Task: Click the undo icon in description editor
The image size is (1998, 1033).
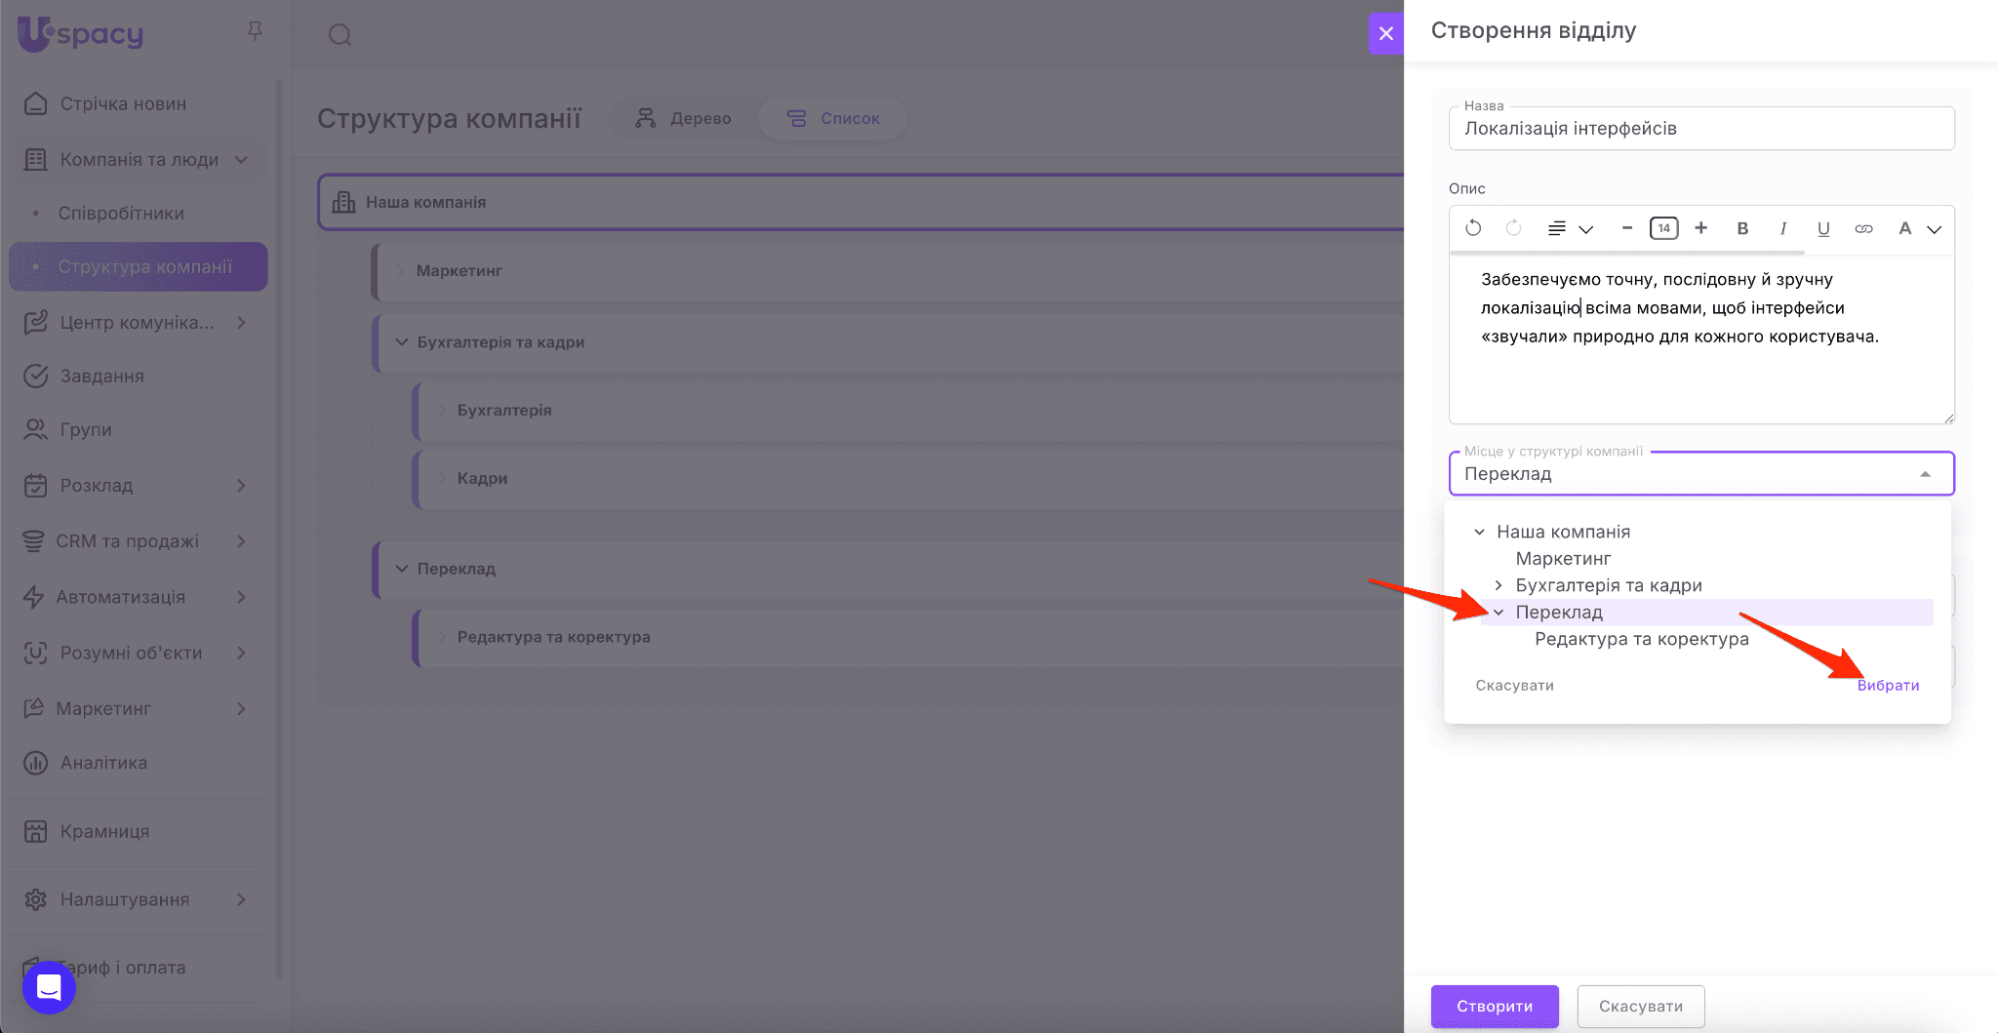Action: [x=1473, y=228]
